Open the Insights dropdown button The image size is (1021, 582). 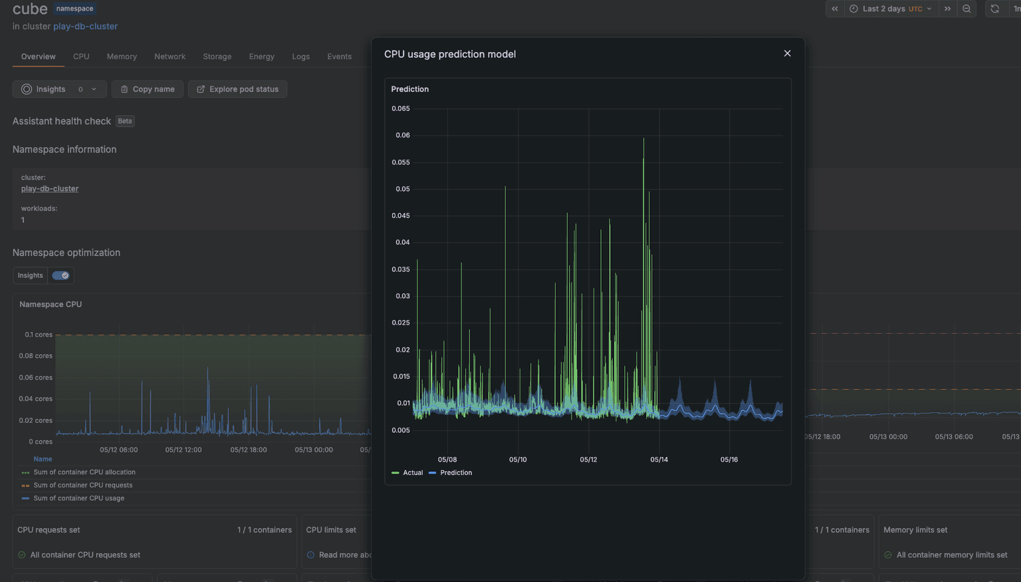(x=60, y=89)
